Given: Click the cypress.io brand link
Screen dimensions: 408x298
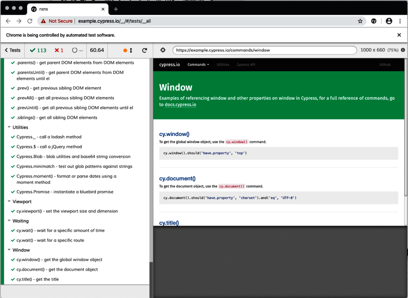Looking at the screenshot, I should (170, 64).
